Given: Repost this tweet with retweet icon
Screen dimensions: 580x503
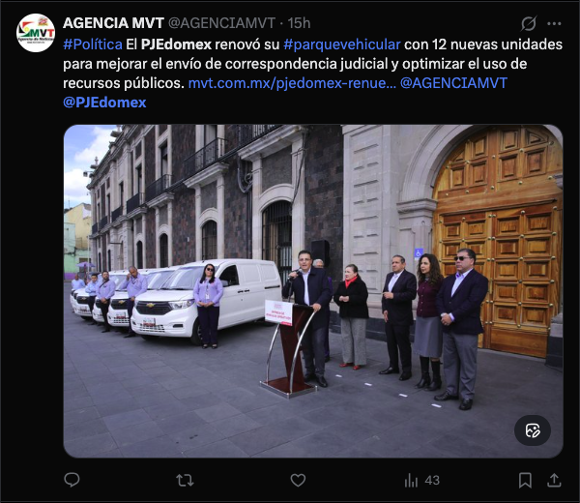Looking at the screenshot, I should [185, 481].
